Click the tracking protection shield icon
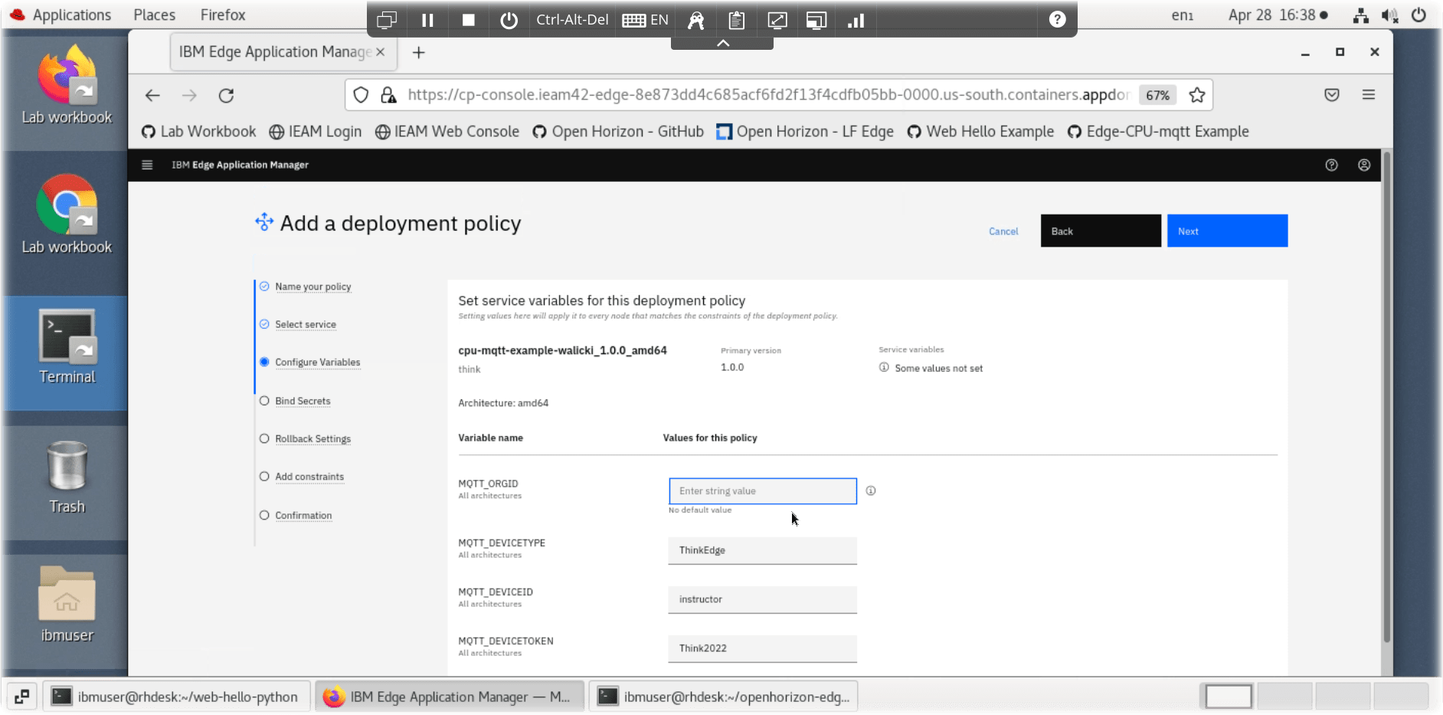 [361, 95]
